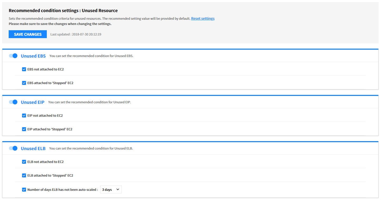This screenshot has height=200, width=381.
Task: Click the SAVE CHANGES button
Action: [28, 34]
